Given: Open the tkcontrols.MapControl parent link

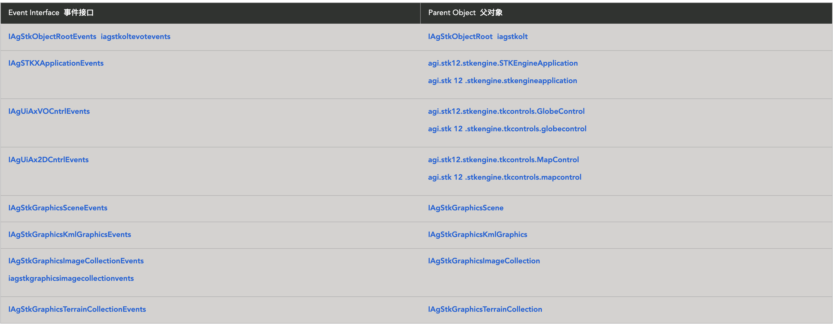Looking at the screenshot, I should coord(503,160).
